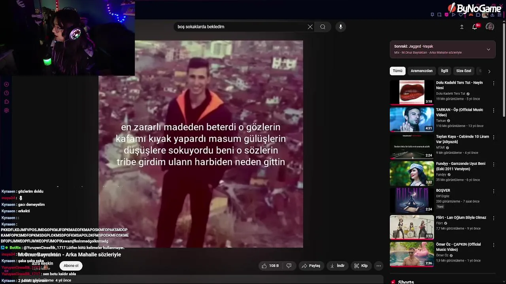Viewport: 506px width, 284px height.
Task: Click the main video player image
Action: click(201, 144)
